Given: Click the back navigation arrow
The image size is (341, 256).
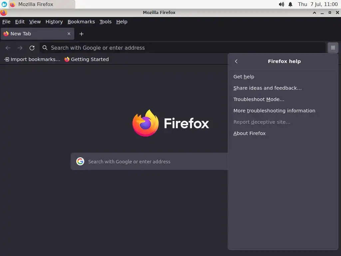Looking at the screenshot, I should tap(8, 48).
